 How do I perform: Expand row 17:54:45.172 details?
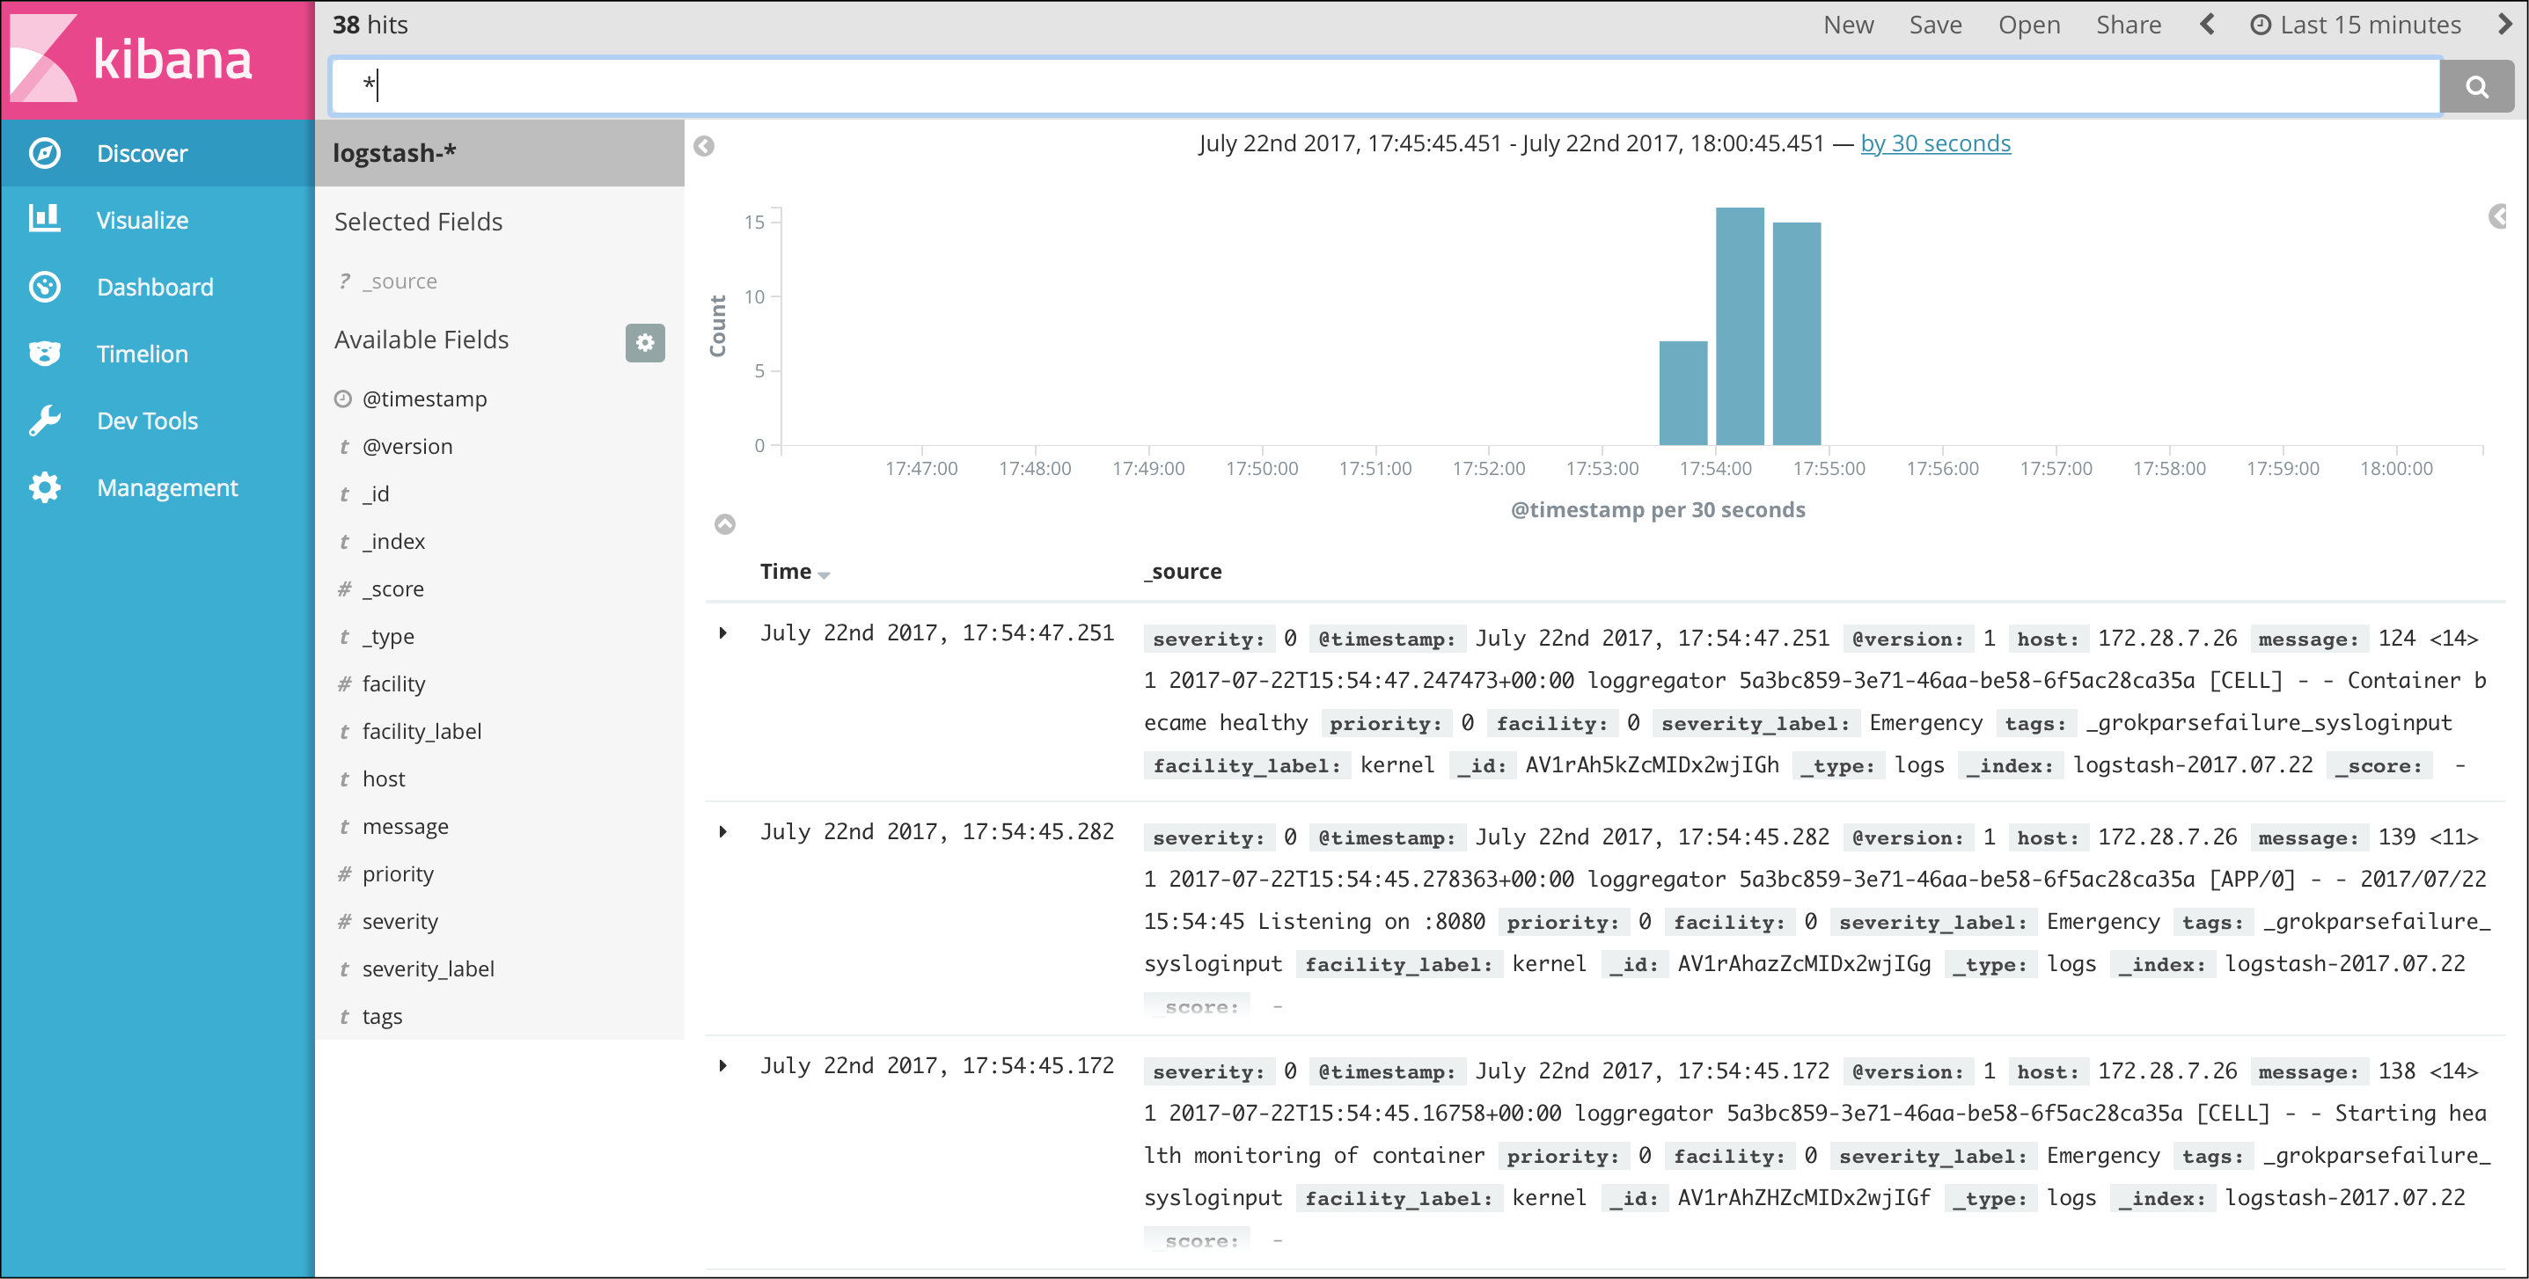(723, 1066)
